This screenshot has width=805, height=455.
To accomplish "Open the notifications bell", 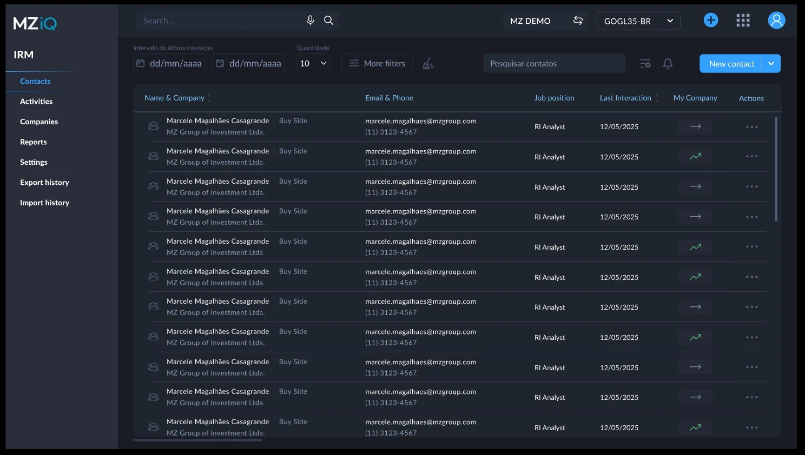I will 668,64.
